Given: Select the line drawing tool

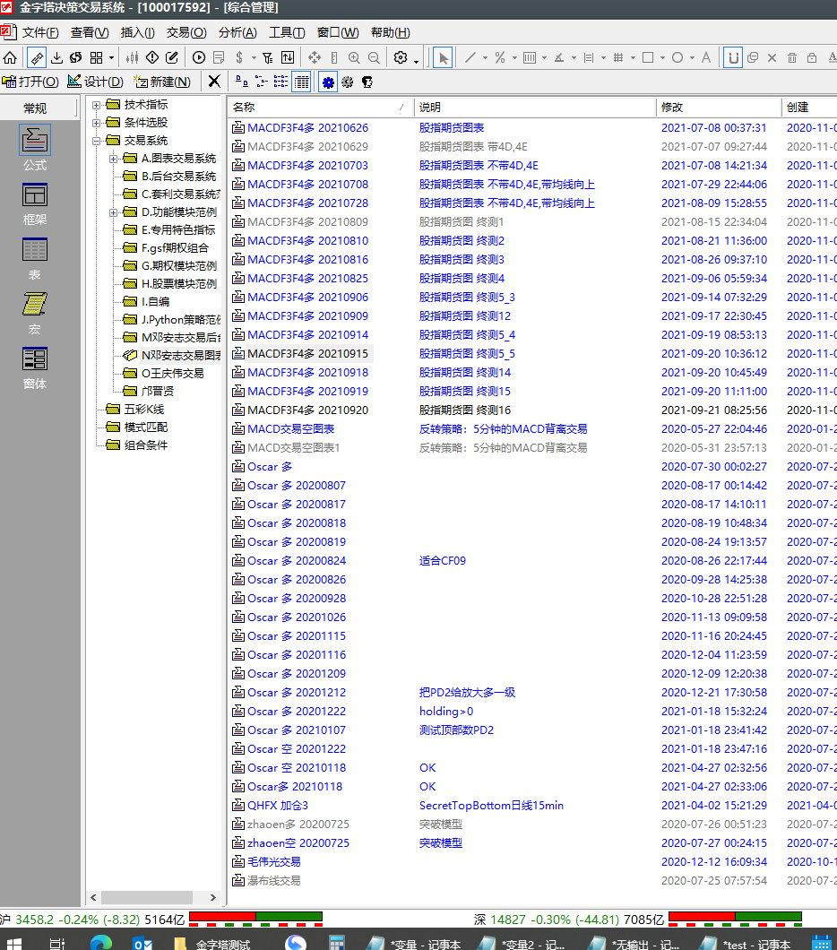Looking at the screenshot, I should (x=470, y=57).
